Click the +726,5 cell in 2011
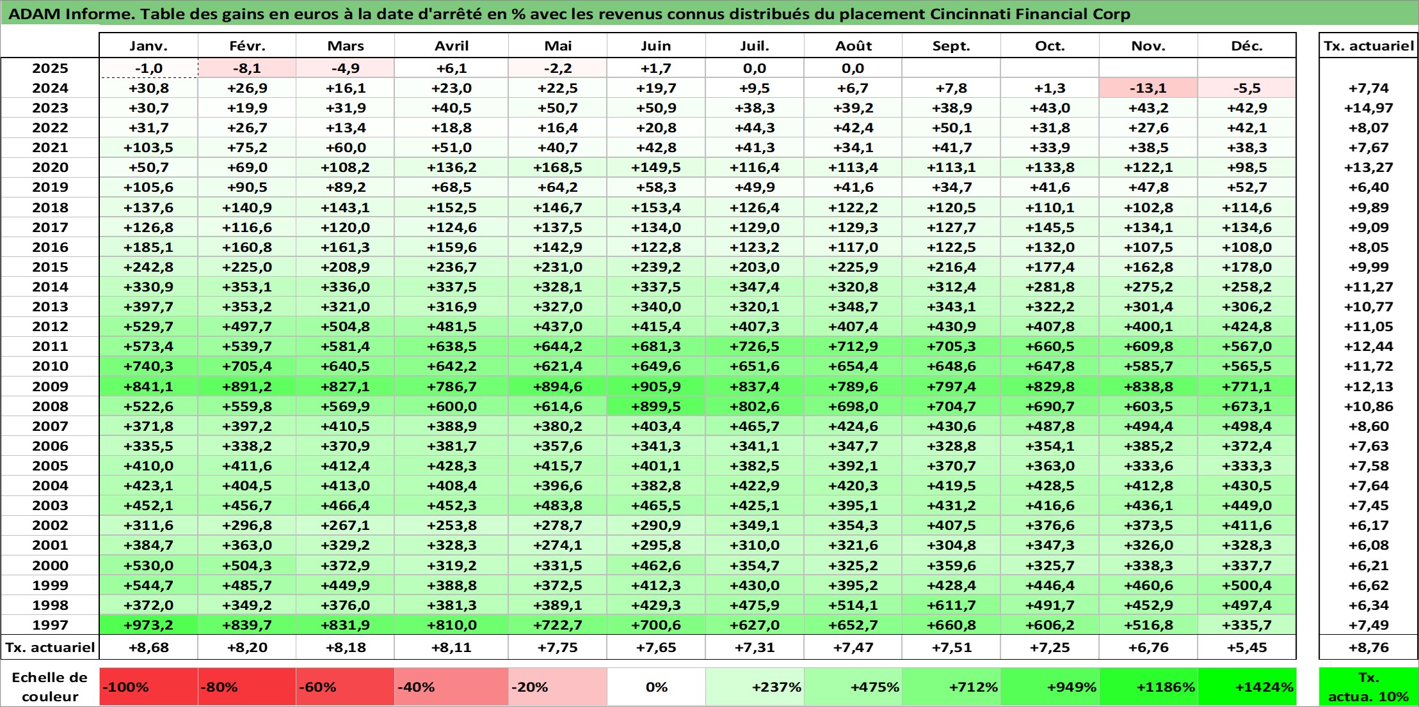The image size is (1419, 707). [x=755, y=346]
